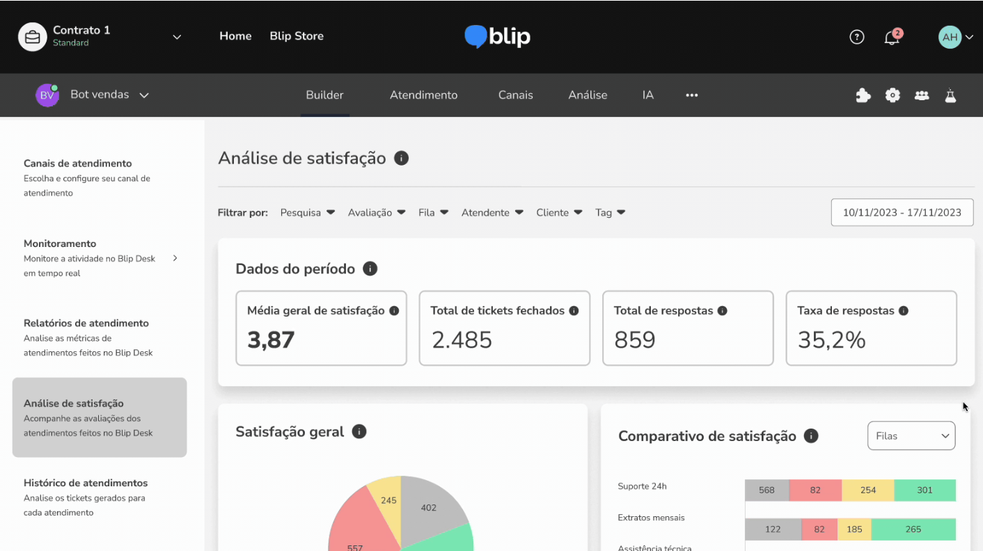Click the Média geral de satisfação card
This screenshot has width=983, height=551.
322,328
